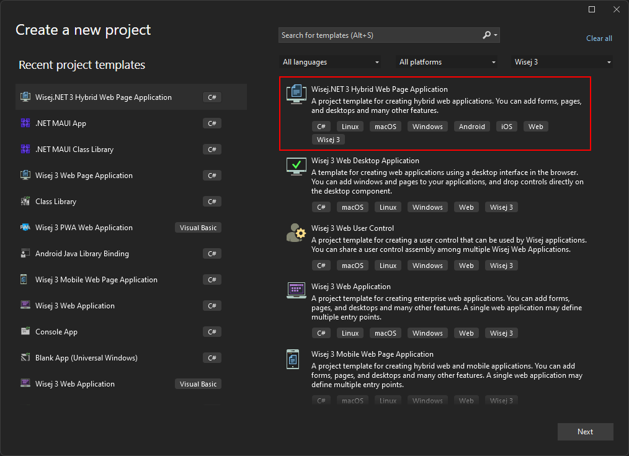629x456 pixels.
Task: Click C# tag beside Console App
Action: point(212,332)
